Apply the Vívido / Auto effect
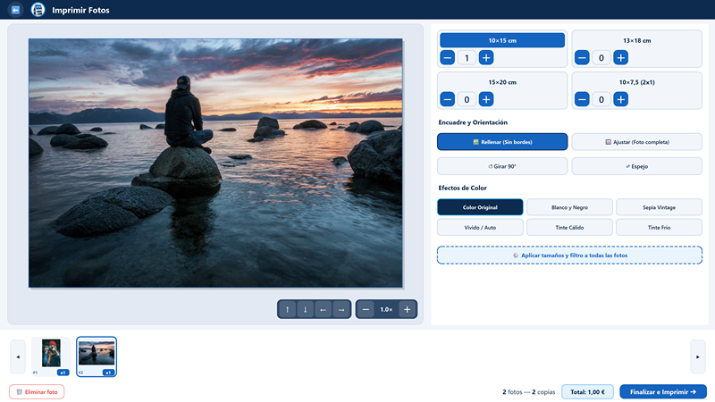 point(480,228)
